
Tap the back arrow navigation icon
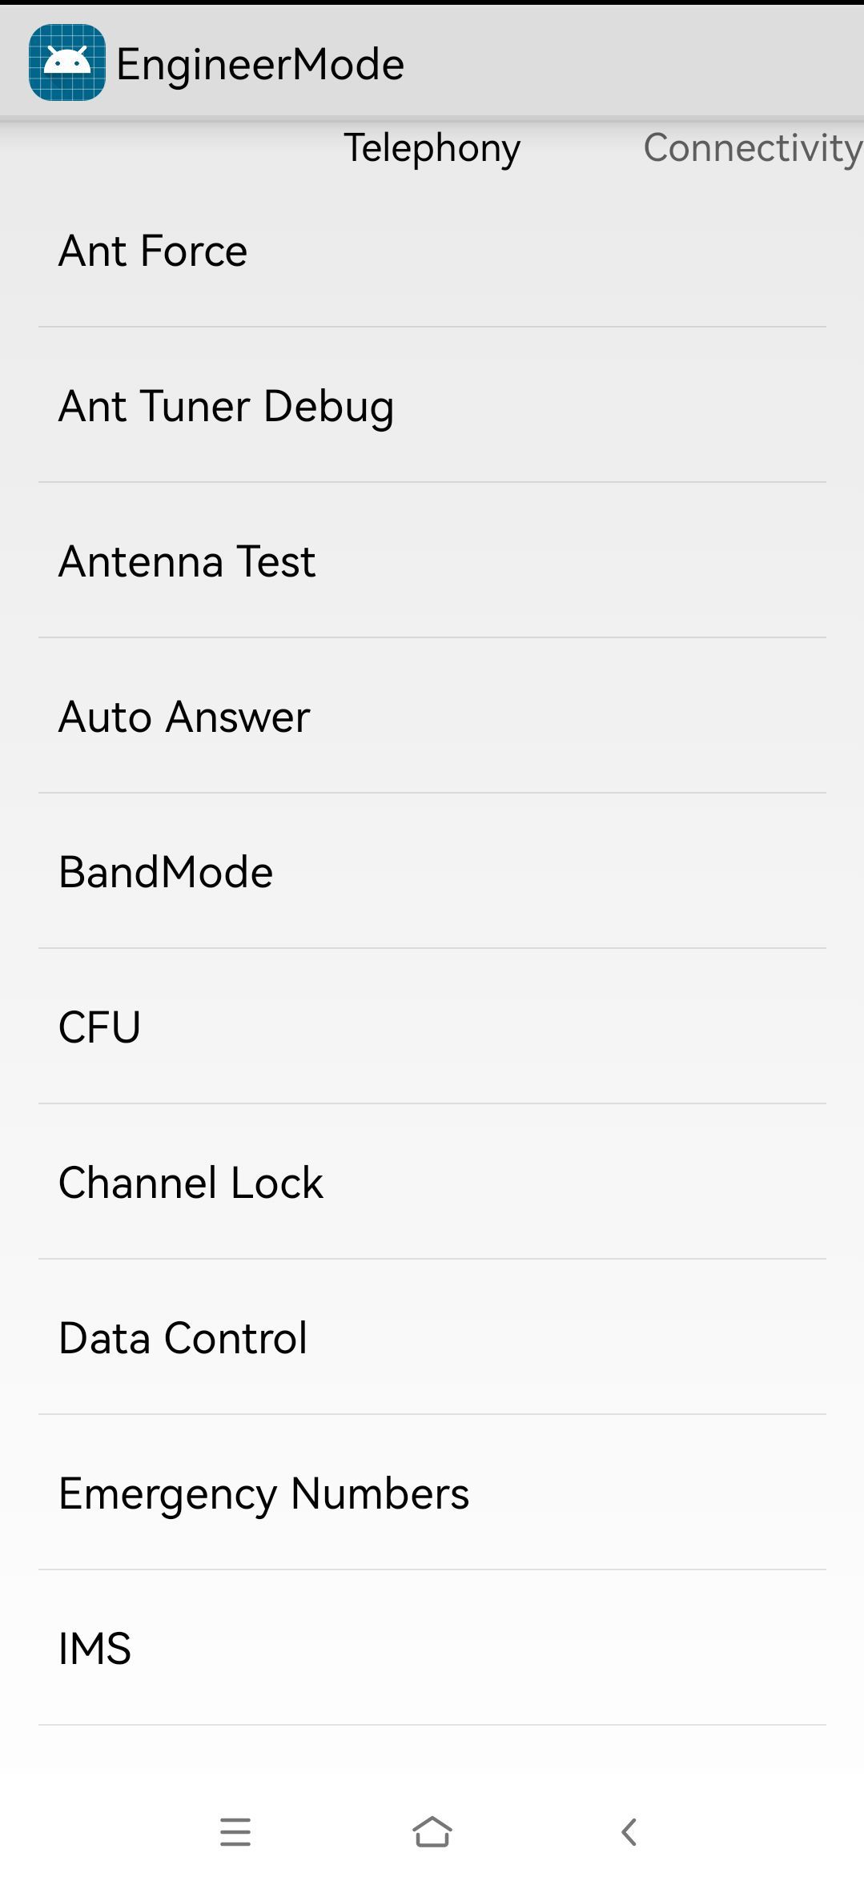629,1832
